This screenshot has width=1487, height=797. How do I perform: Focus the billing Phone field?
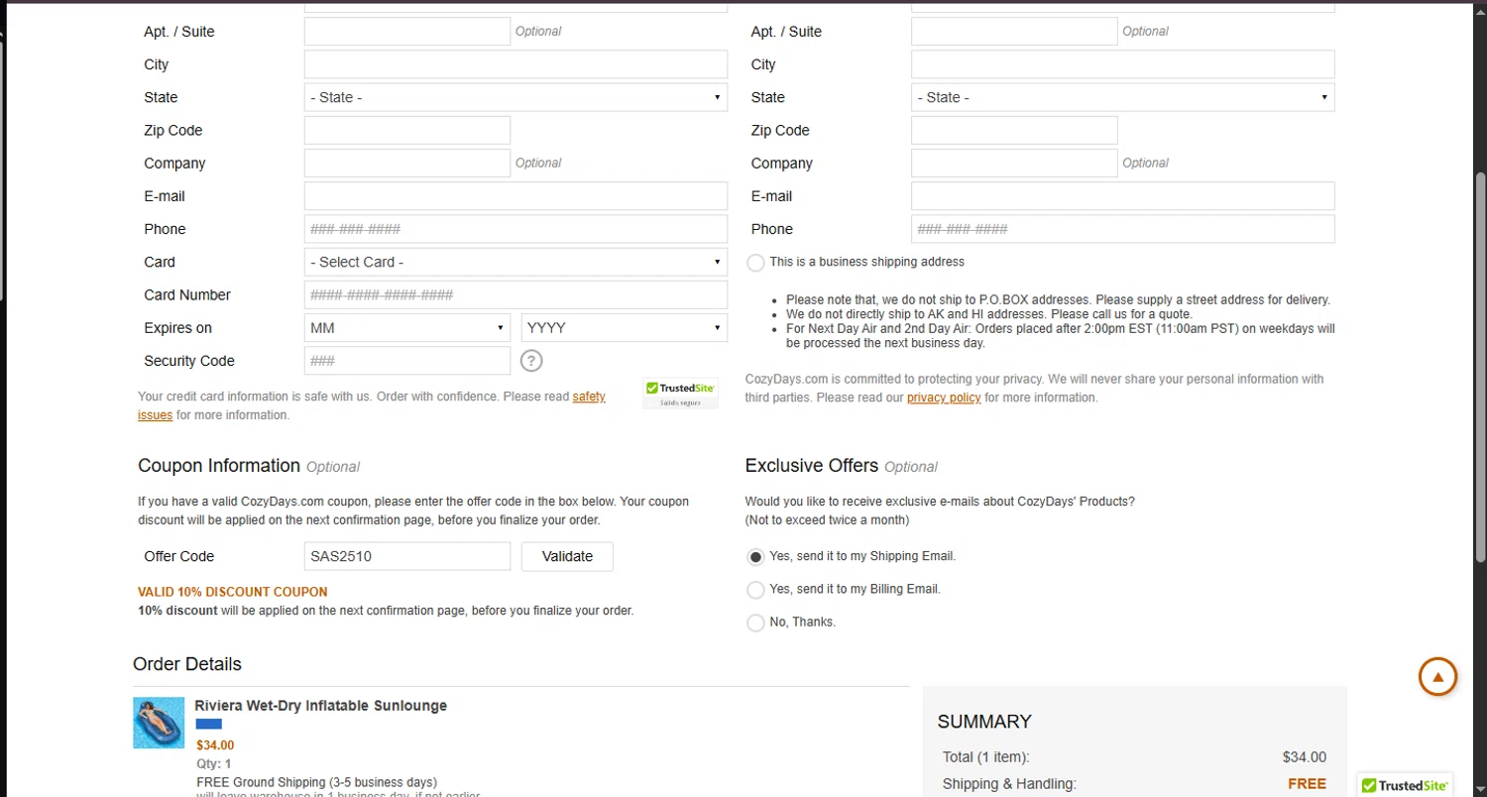tap(515, 229)
